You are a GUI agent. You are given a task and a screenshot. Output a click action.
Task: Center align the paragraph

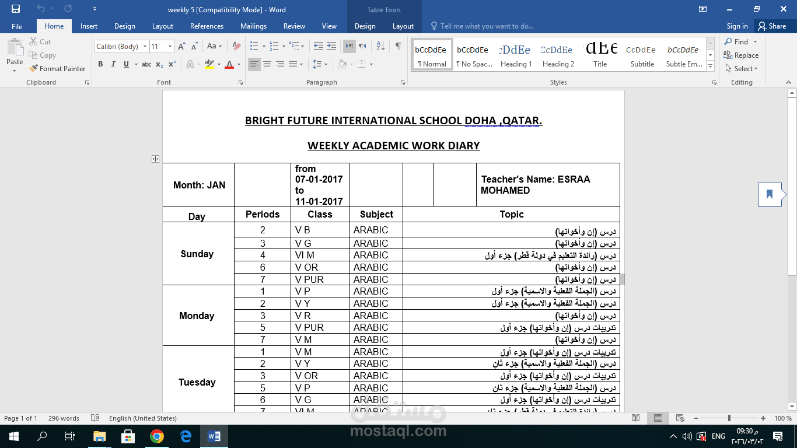tap(267, 64)
